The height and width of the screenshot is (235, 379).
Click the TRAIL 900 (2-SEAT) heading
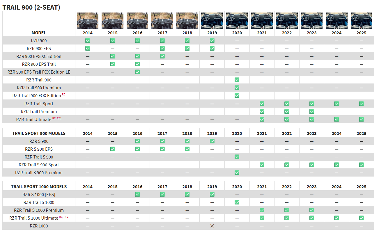point(31,7)
